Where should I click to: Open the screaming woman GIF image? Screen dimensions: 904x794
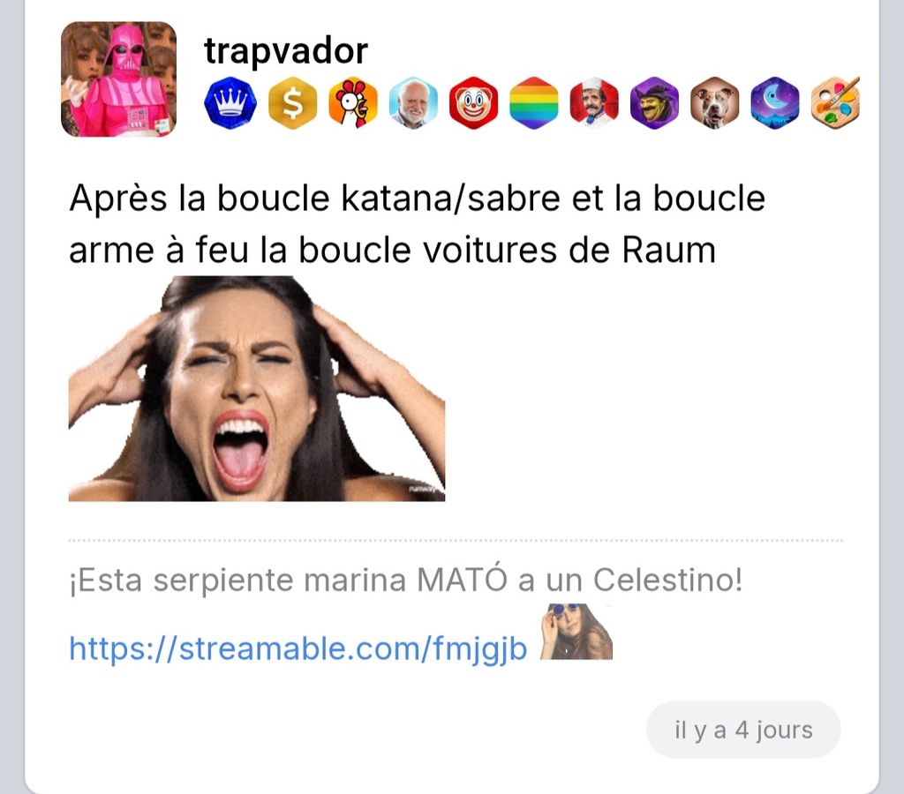tap(257, 388)
